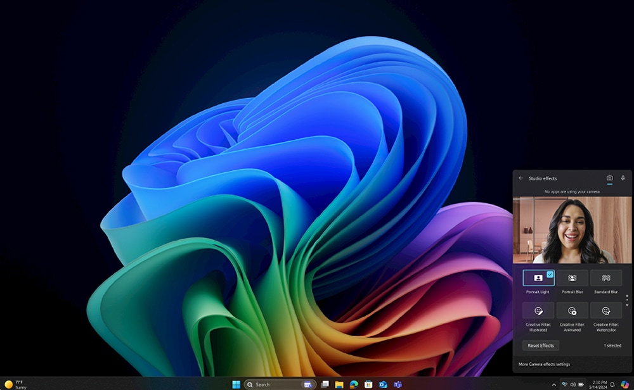The height and width of the screenshot is (390, 634).
Task: Switch to the microphone effects tab
Action: click(x=623, y=178)
